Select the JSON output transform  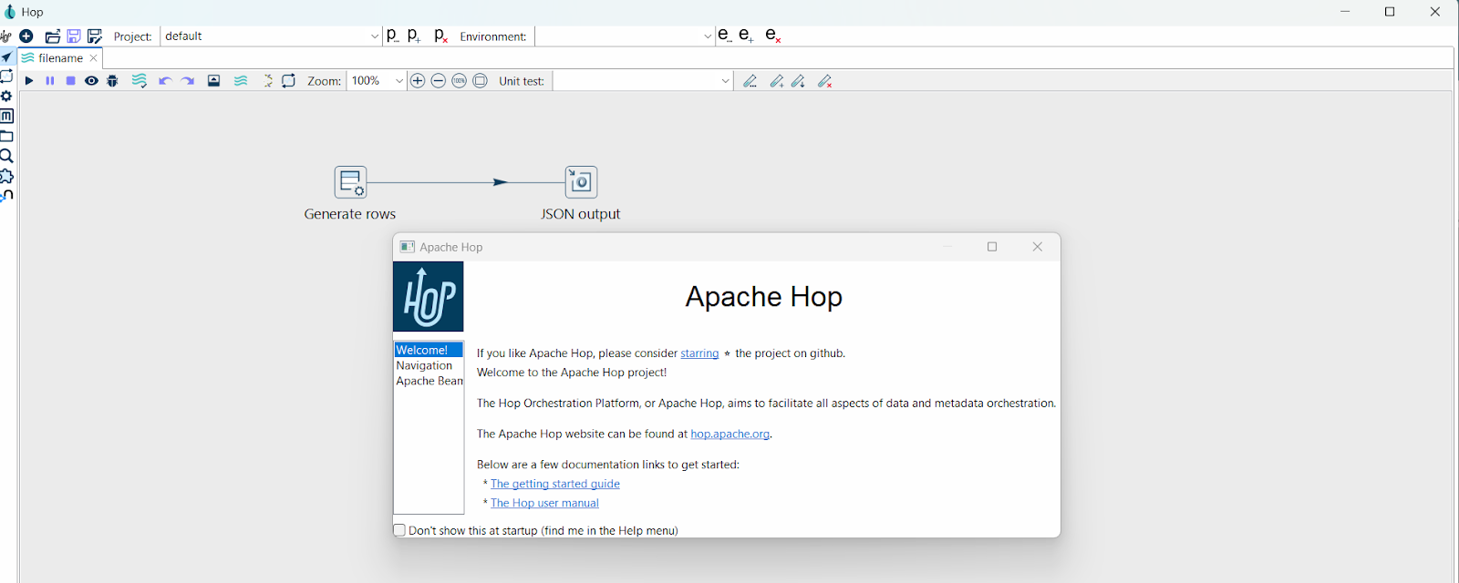pos(581,182)
